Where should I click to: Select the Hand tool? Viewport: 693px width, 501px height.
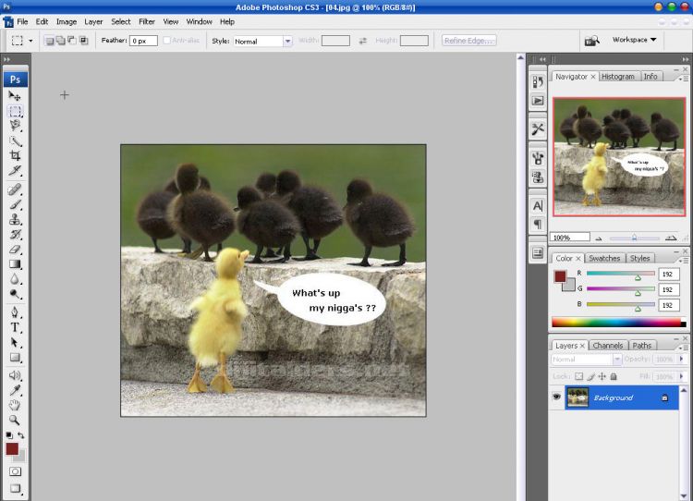click(15, 405)
